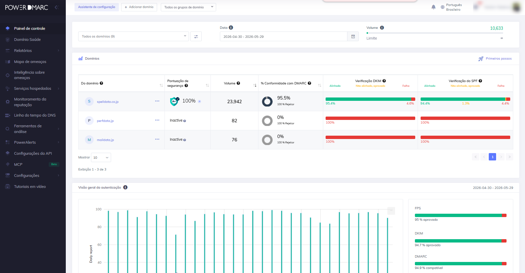Click the text Exibição 1 - 3 de 3

click(92, 169)
